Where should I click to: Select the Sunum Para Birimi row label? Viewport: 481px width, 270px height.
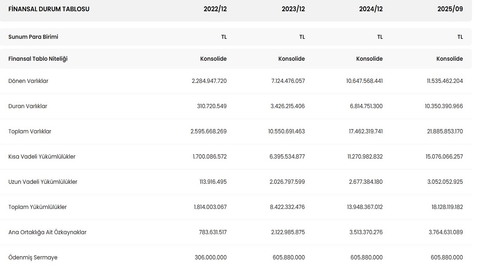[33, 37]
